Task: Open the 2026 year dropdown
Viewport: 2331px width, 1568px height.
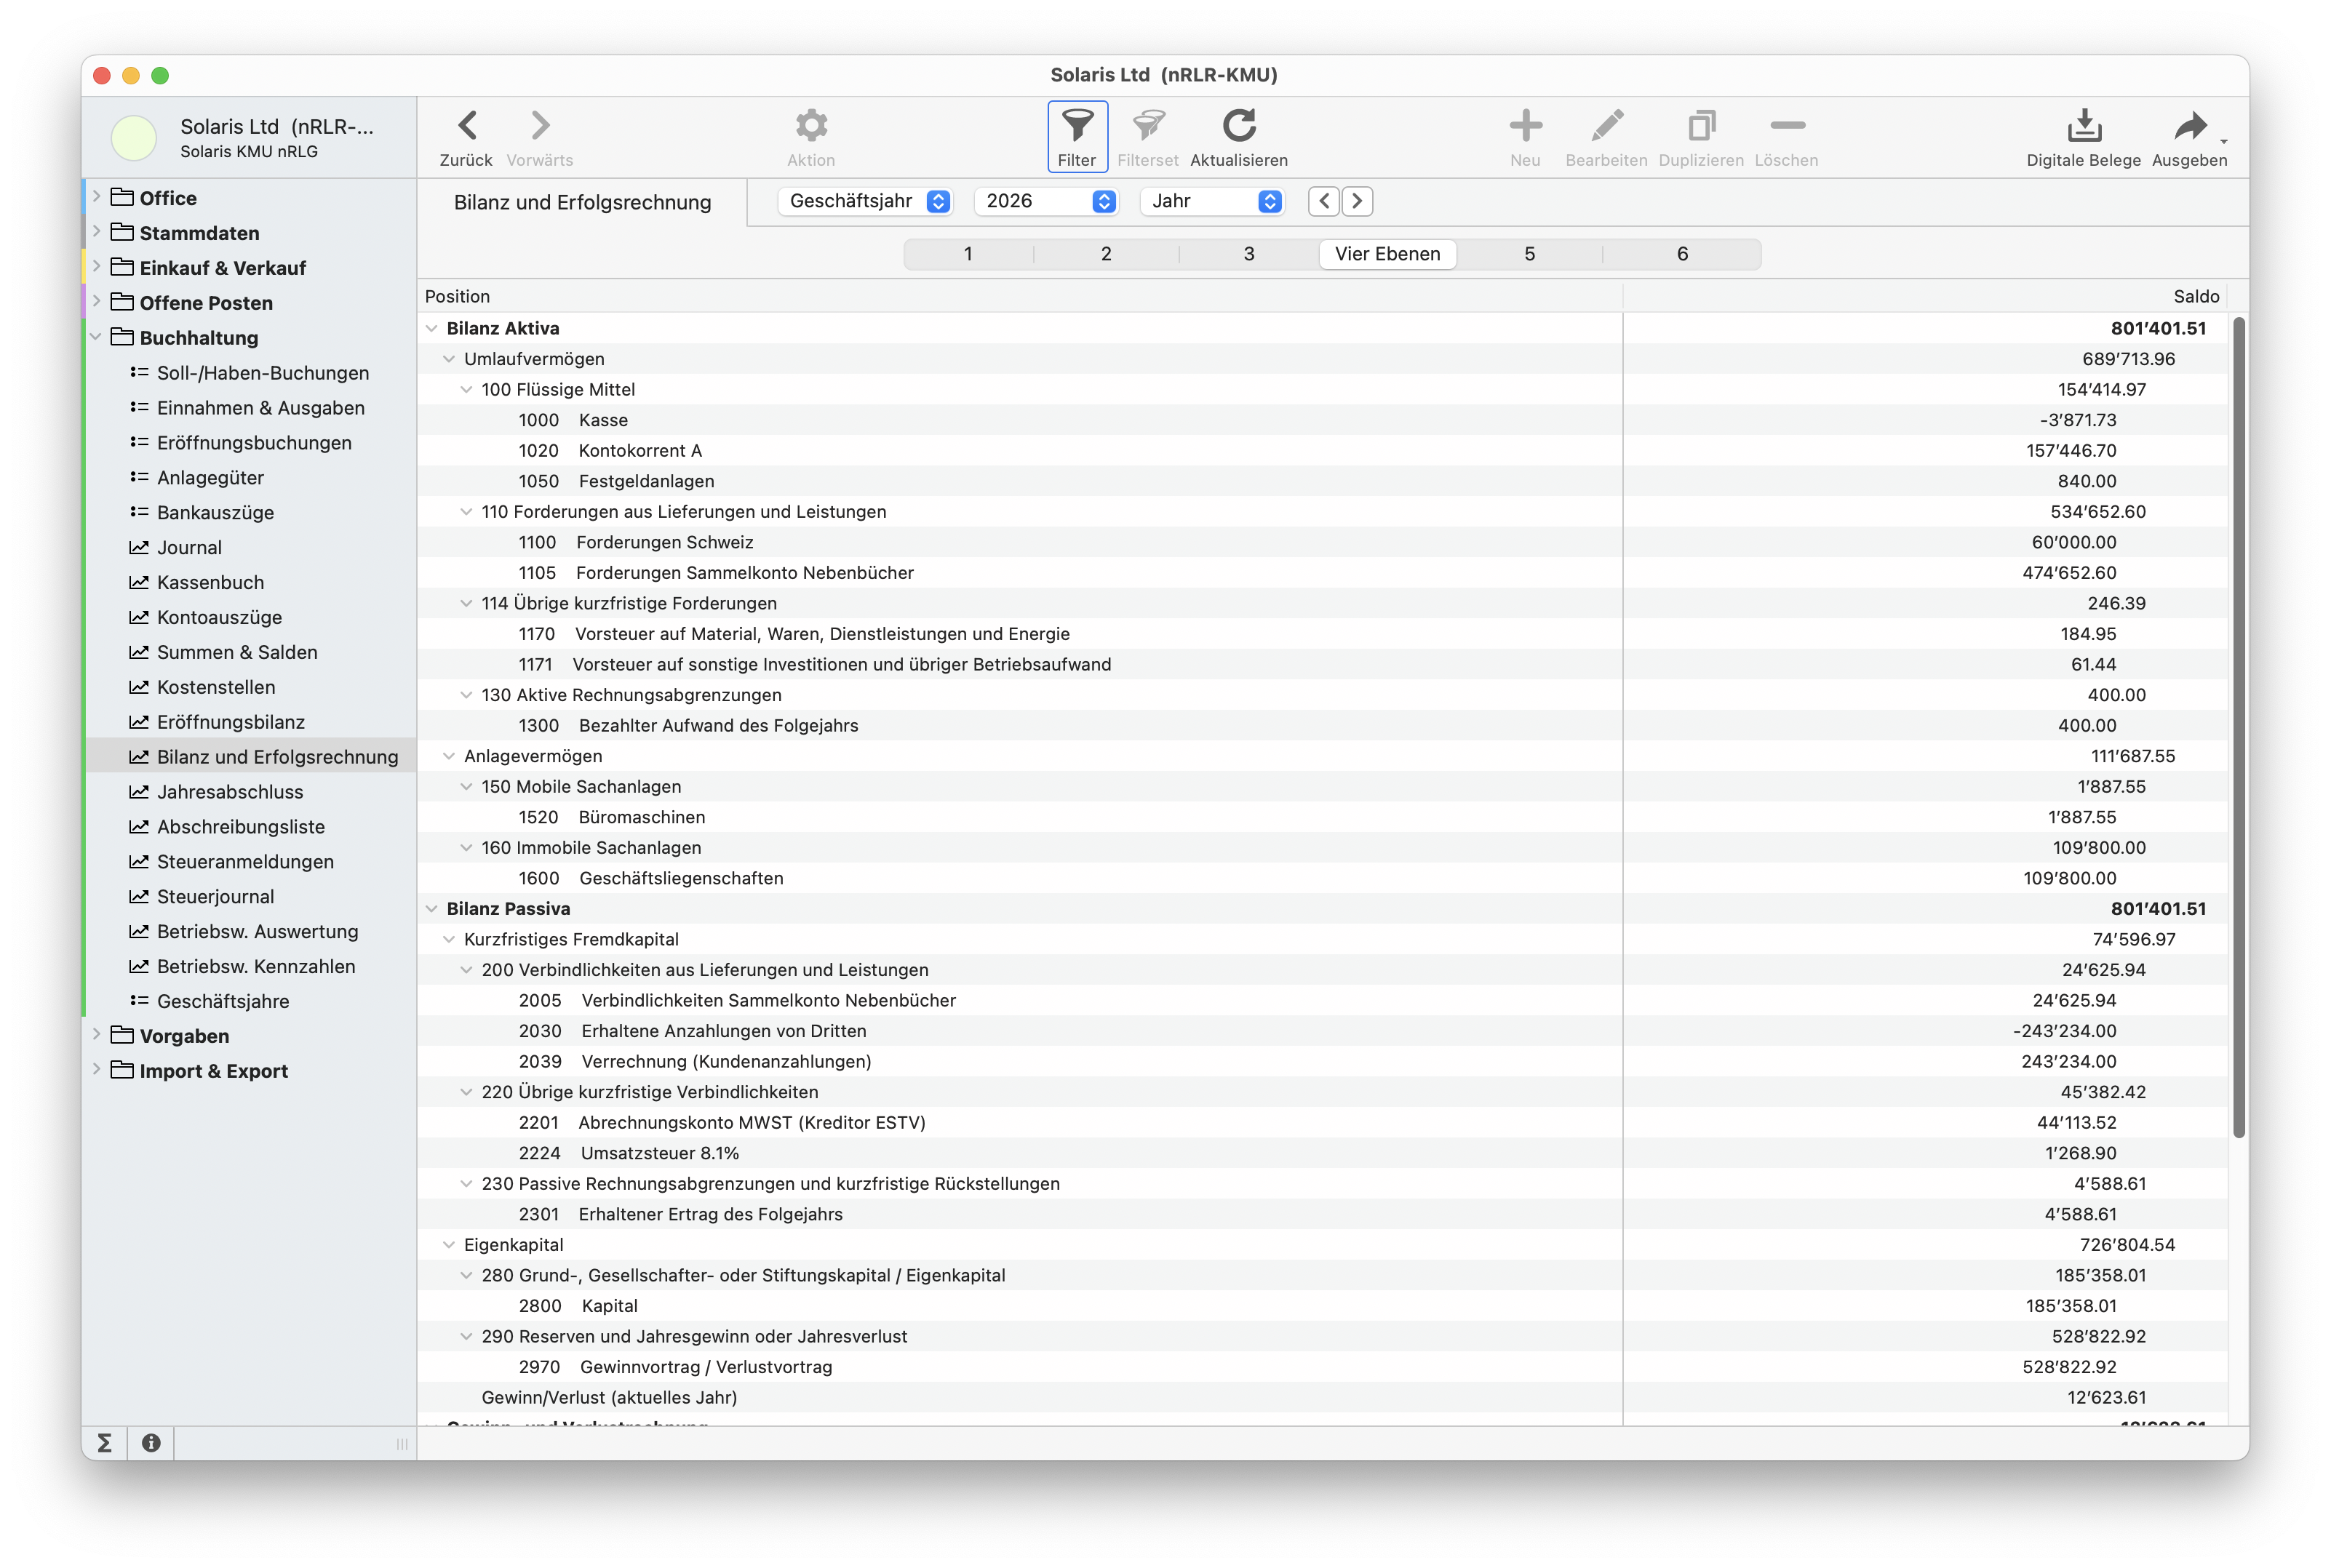Action: [x=1045, y=201]
